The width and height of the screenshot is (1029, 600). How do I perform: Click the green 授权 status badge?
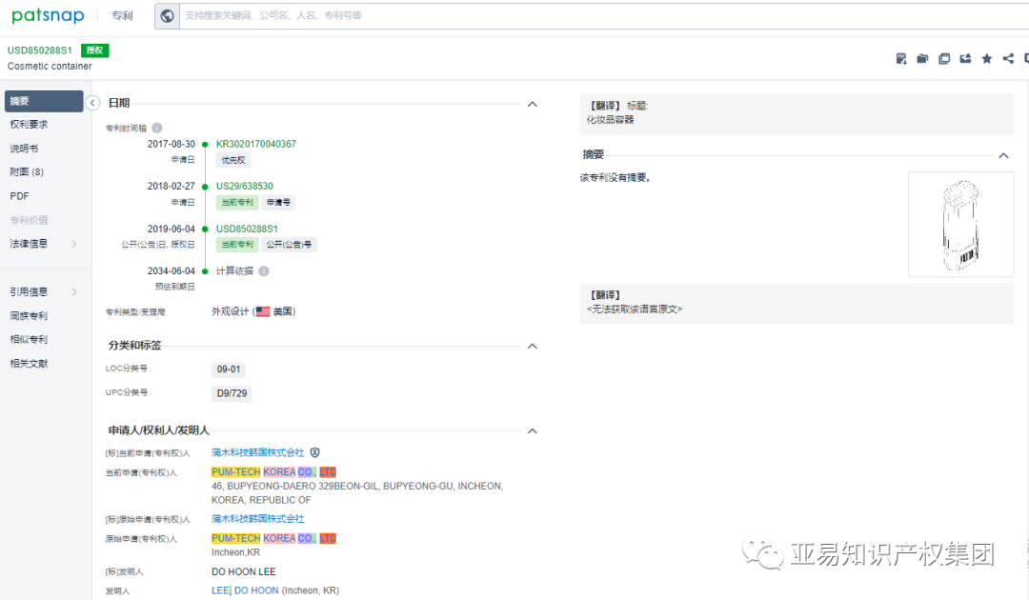click(x=94, y=50)
